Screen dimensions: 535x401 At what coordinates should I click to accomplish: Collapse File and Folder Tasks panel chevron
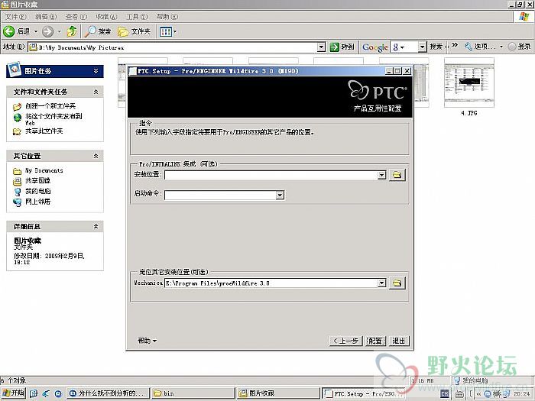coord(96,92)
